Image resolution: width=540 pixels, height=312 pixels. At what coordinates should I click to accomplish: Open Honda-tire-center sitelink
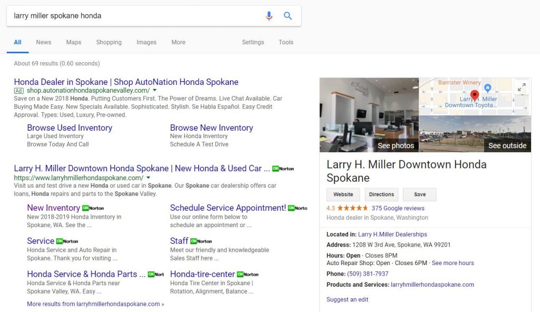tap(202, 274)
